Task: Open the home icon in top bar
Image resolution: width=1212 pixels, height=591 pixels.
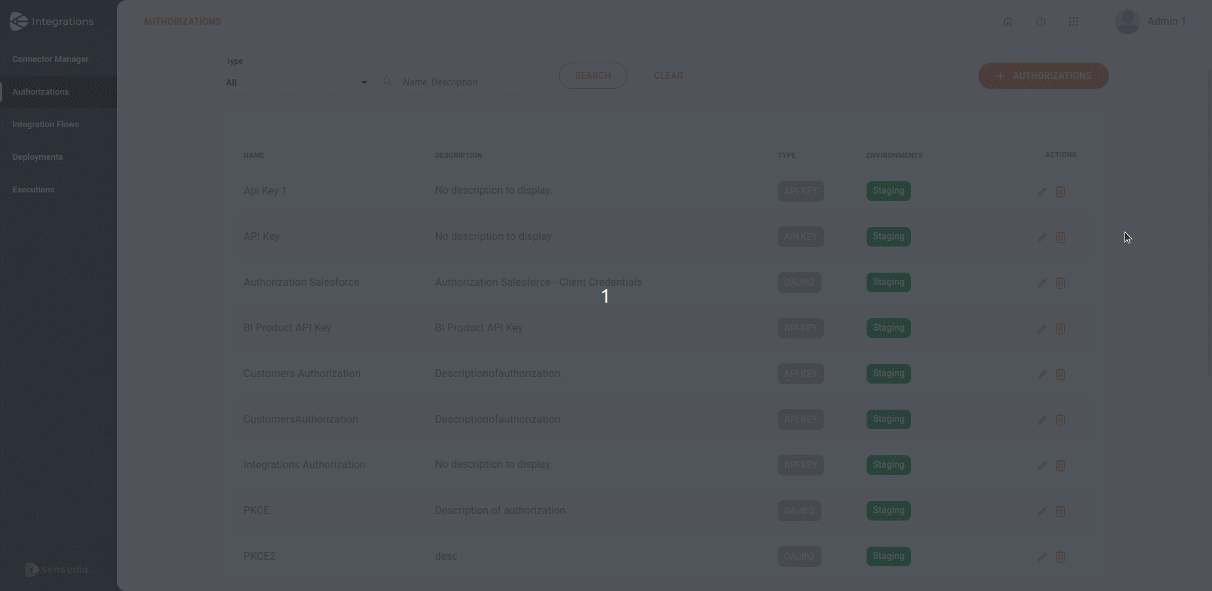Action: click(x=1008, y=21)
